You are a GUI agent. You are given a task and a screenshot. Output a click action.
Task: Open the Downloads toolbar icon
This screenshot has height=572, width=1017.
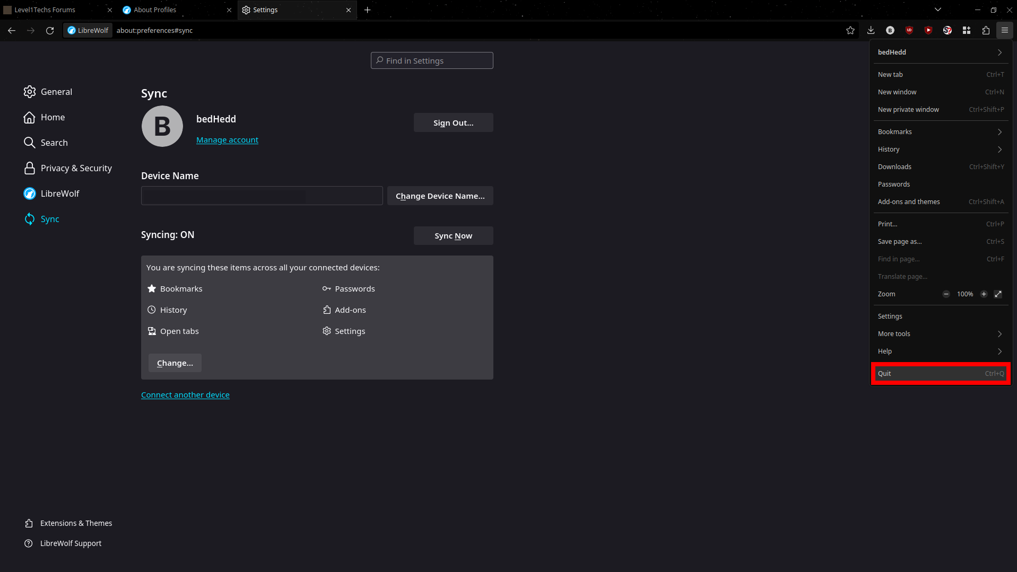871,31
